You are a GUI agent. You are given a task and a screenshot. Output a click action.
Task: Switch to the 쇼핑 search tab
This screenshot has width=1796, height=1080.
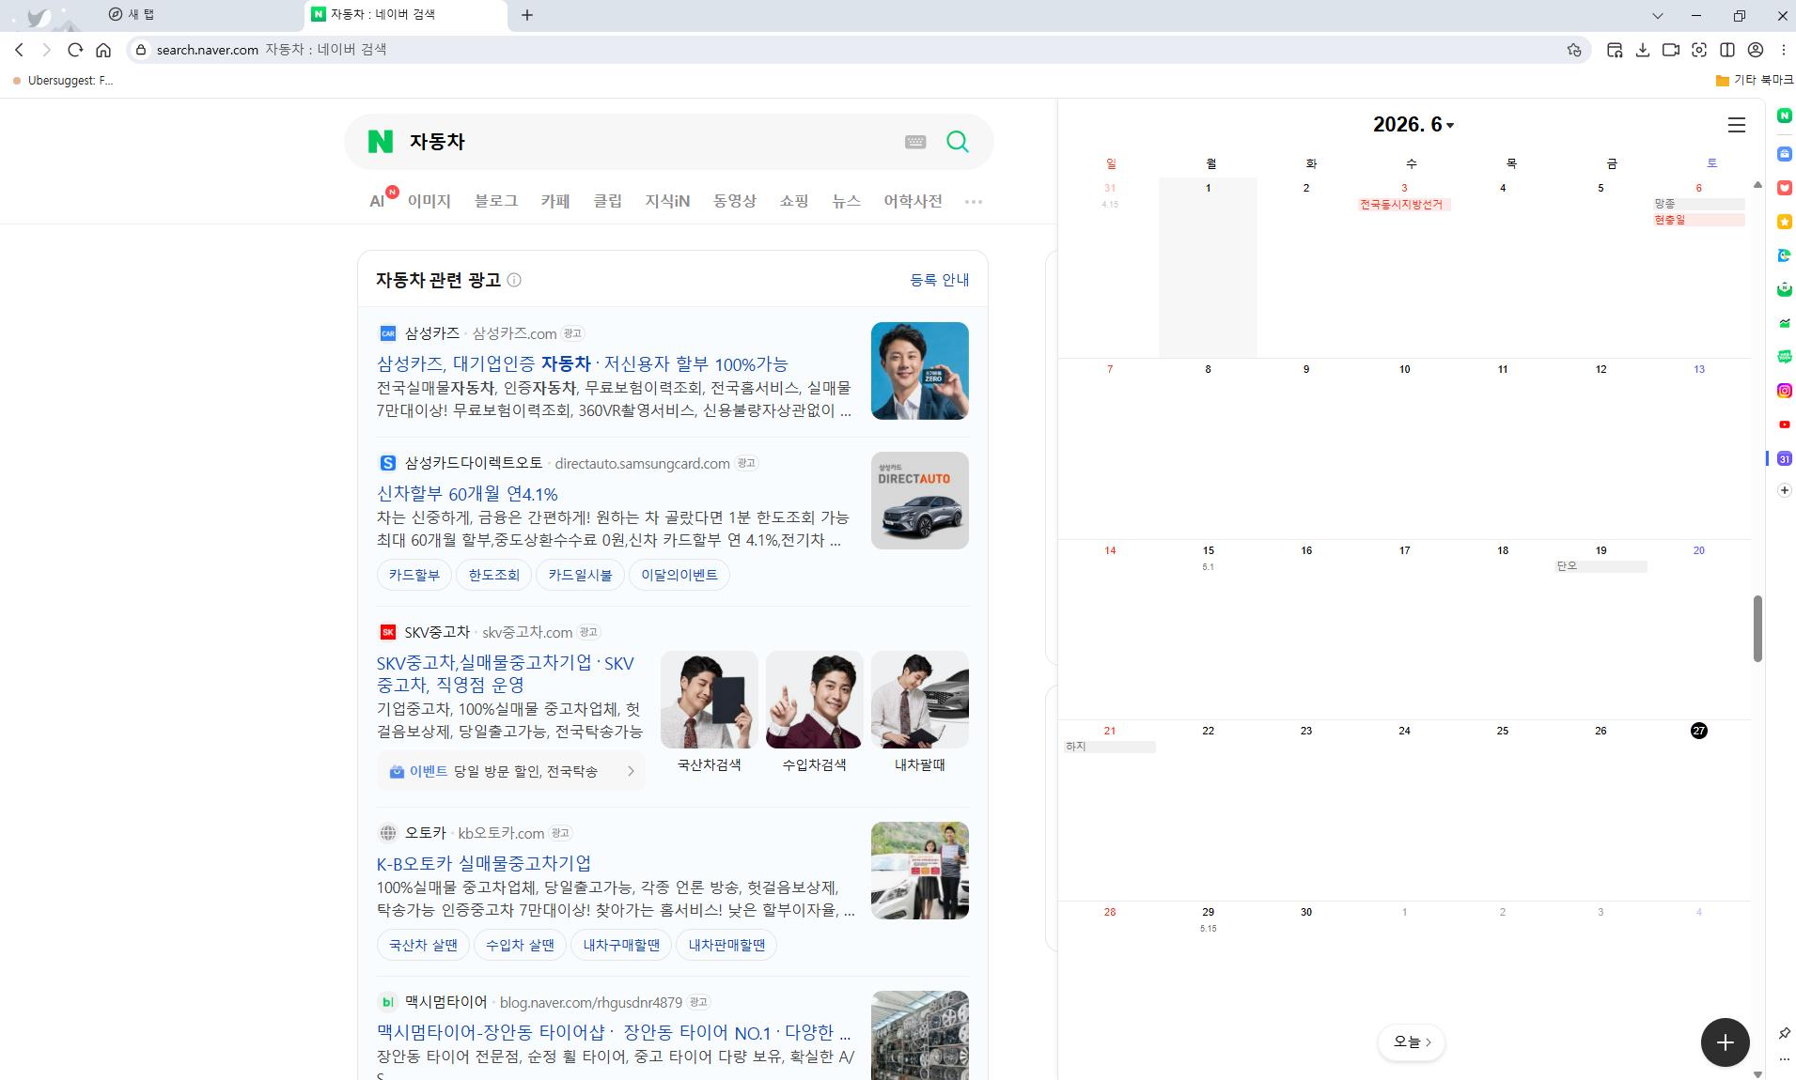coord(794,201)
